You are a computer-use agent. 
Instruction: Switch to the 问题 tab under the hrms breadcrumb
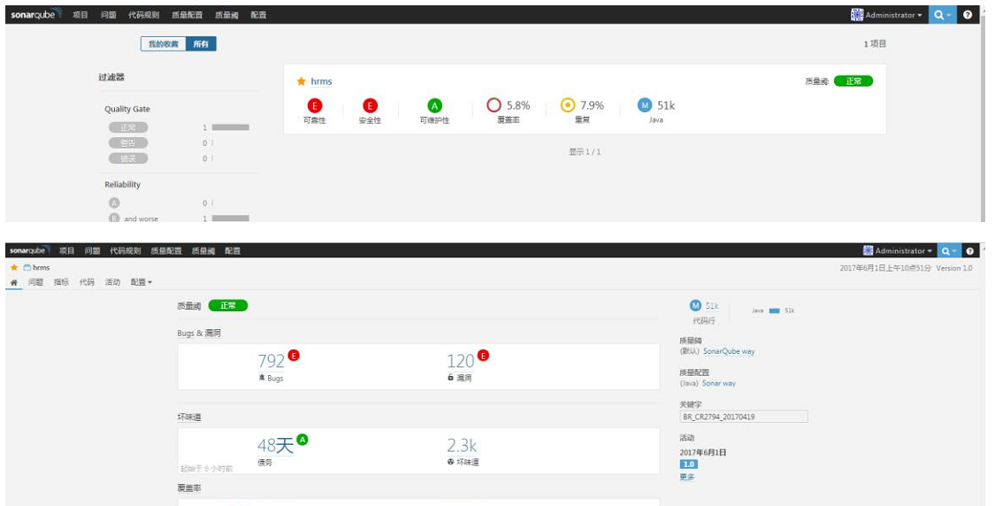pyautogui.click(x=35, y=282)
